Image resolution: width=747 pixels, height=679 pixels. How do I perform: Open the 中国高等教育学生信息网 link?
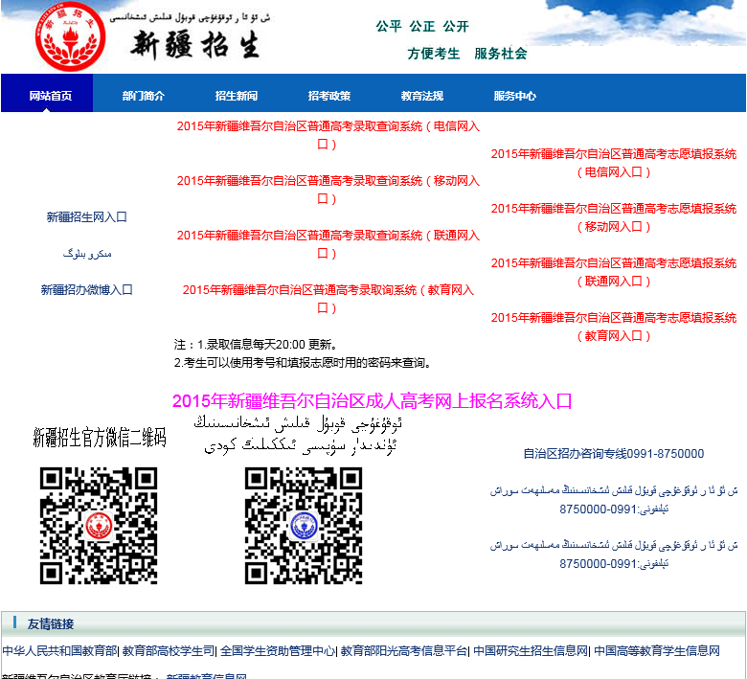(657, 651)
